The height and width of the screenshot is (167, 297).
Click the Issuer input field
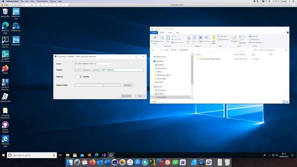click(x=92, y=64)
